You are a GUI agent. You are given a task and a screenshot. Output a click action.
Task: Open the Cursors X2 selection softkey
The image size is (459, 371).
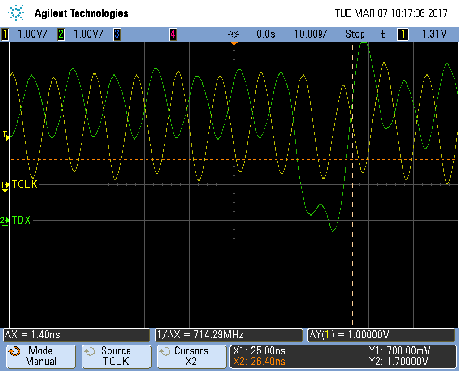191,356
